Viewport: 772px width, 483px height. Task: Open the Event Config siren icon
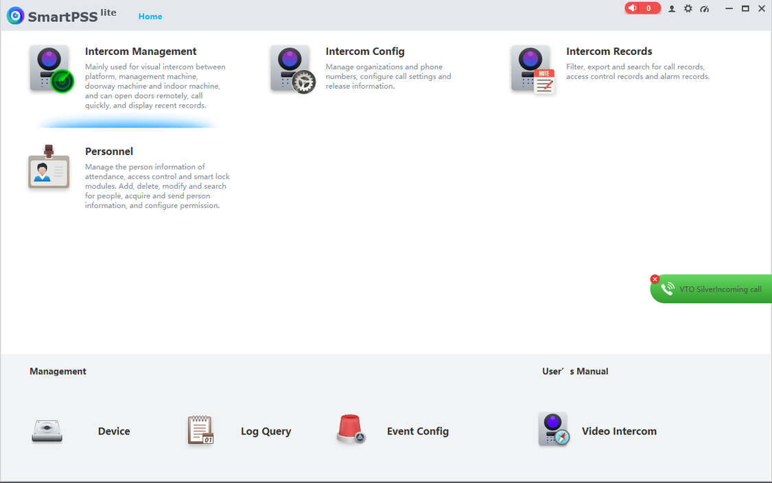351,429
